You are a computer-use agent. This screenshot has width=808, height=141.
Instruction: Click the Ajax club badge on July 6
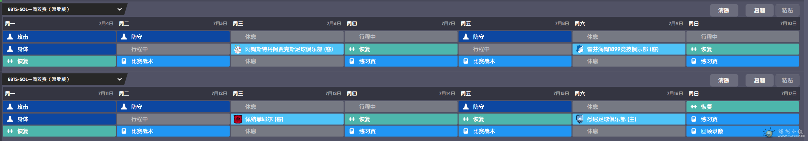(238, 49)
